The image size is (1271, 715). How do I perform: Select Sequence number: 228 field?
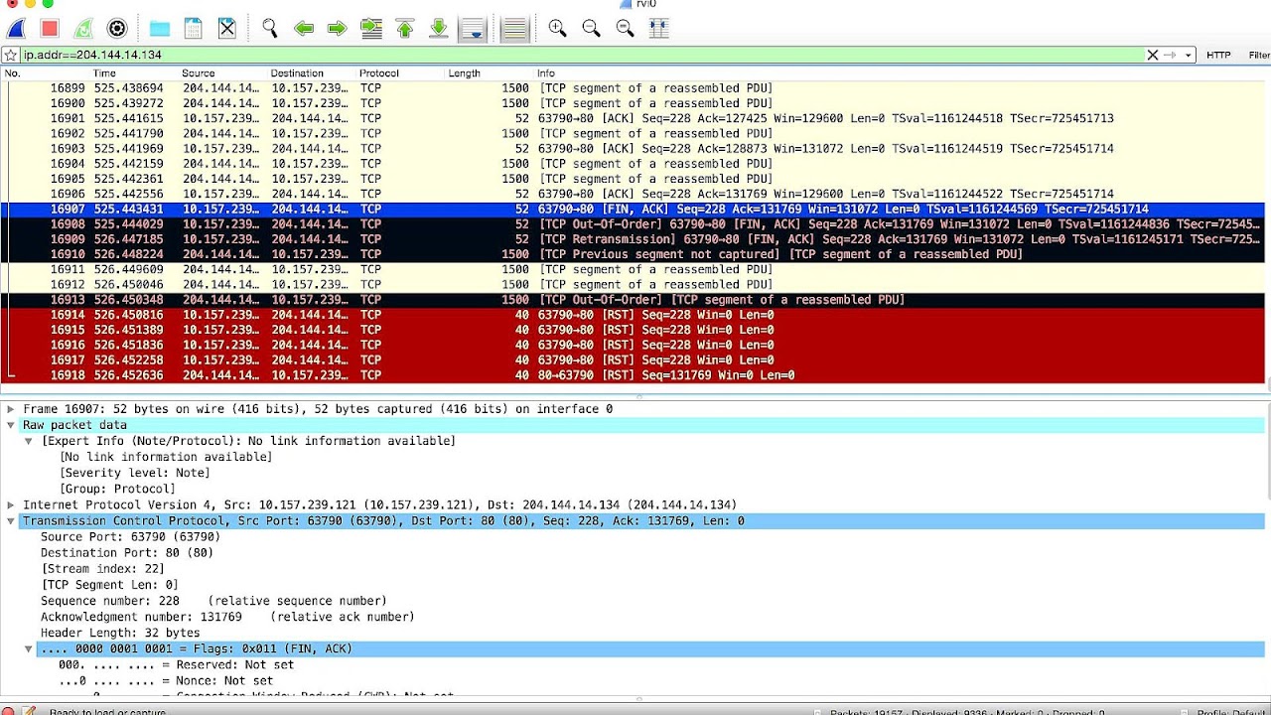(213, 601)
